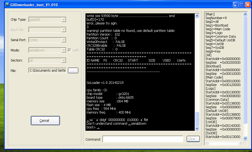Open the Serial Port COM1 dropdown
The width and height of the screenshot is (252, 152).
(64, 40)
